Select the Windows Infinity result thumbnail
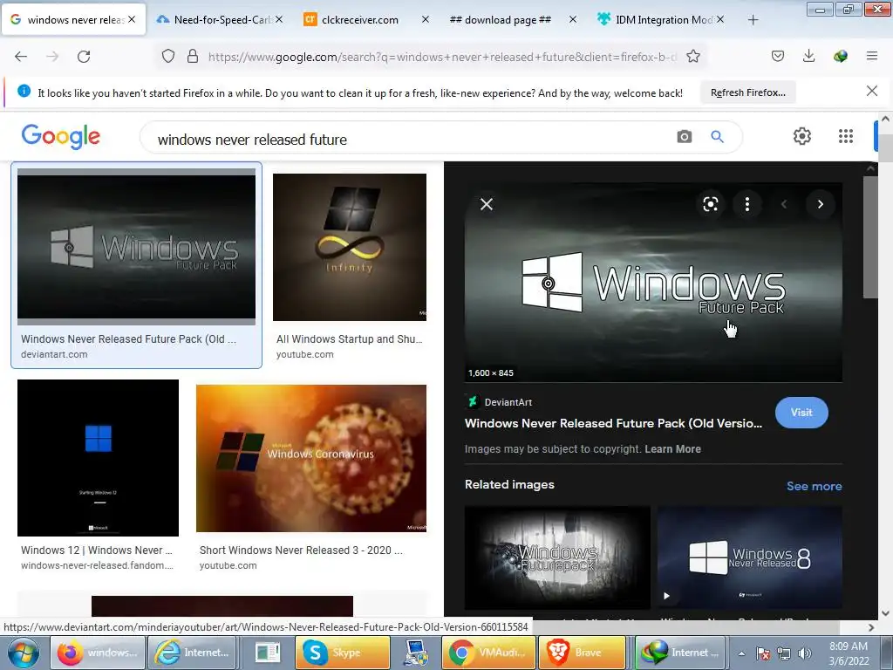Viewport: 893px width, 670px height. 350,247
